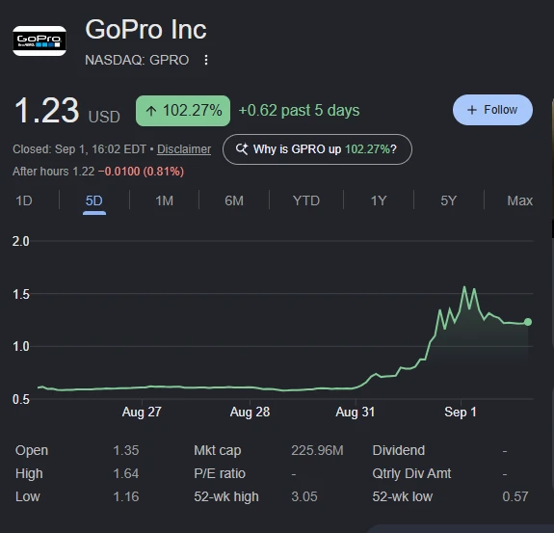The width and height of the screenshot is (554, 533).
Task: Click the Aug 31 axis label
Action: point(356,412)
